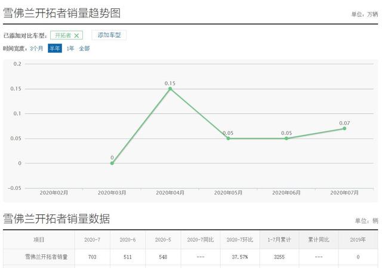
Task: Click the 1-7月累计 column header
Action: click(279, 240)
